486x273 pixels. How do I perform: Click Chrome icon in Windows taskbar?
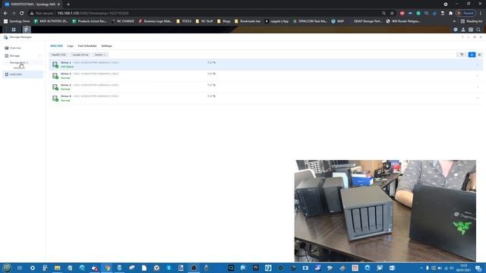[x=107, y=268]
